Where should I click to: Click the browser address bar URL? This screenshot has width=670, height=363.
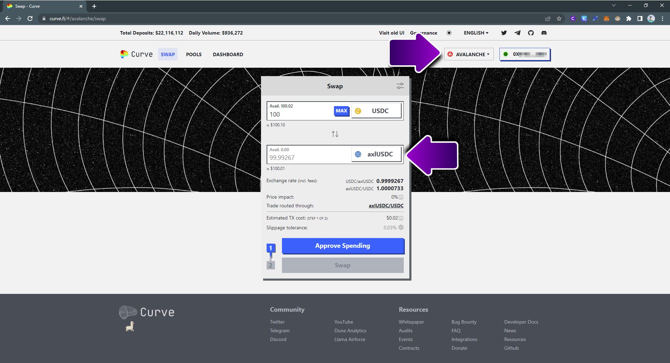(77, 18)
